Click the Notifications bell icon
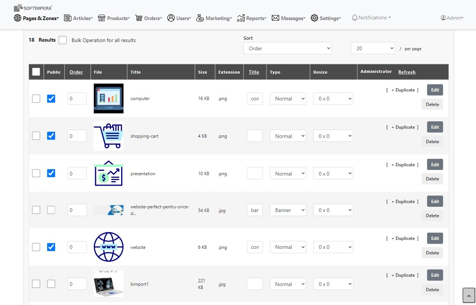Screen dimensions: 476x305 pyautogui.click(x=354, y=17)
